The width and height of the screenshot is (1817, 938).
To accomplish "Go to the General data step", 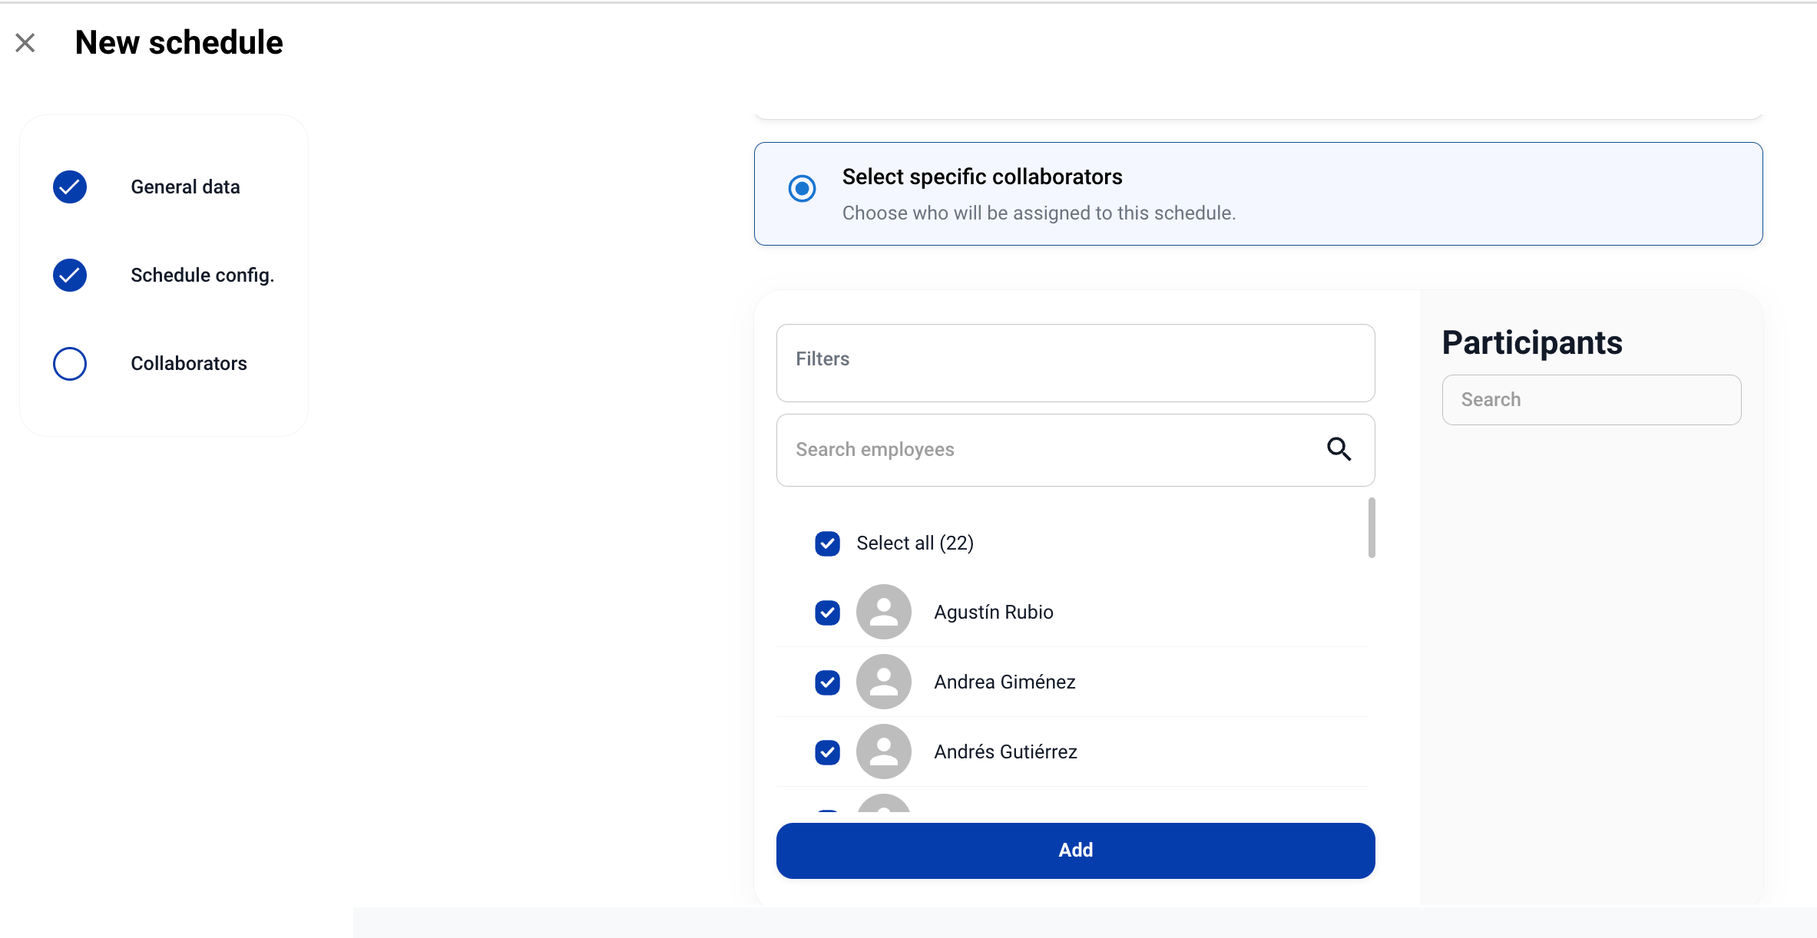I will coord(185,187).
